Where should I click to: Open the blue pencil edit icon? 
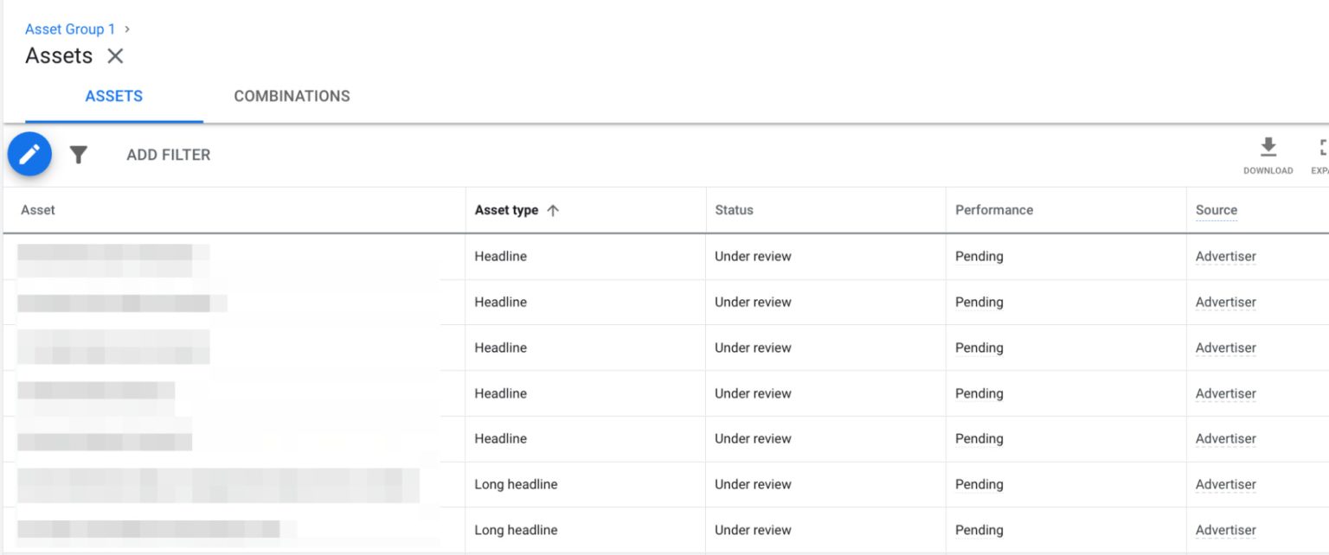click(29, 154)
